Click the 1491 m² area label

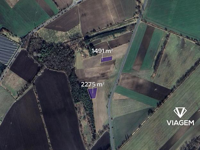(x=102, y=51)
